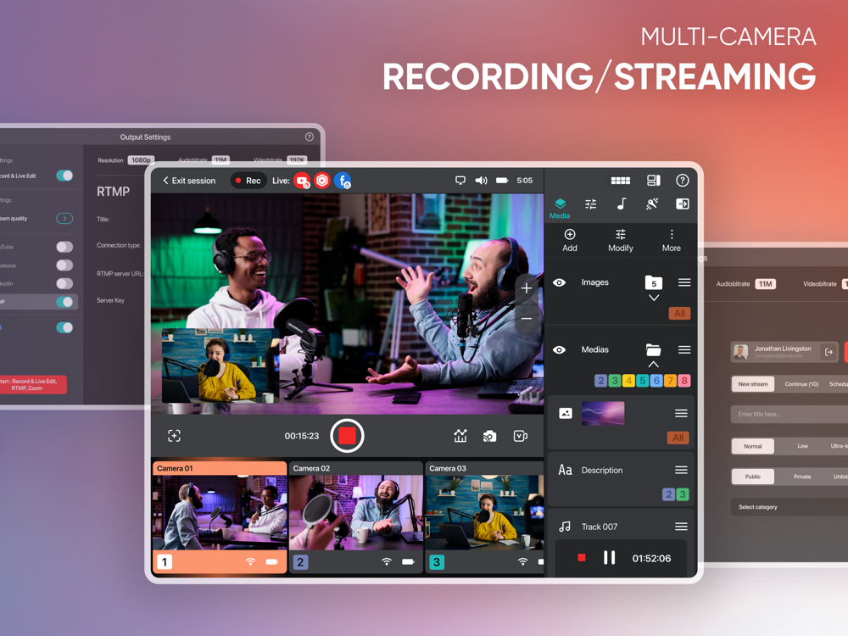Viewport: 848px width, 636px height.
Task: Select Medias yellow tag 4
Action: coord(628,381)
